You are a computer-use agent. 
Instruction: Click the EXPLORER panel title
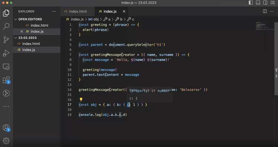[x=26, y=11]
